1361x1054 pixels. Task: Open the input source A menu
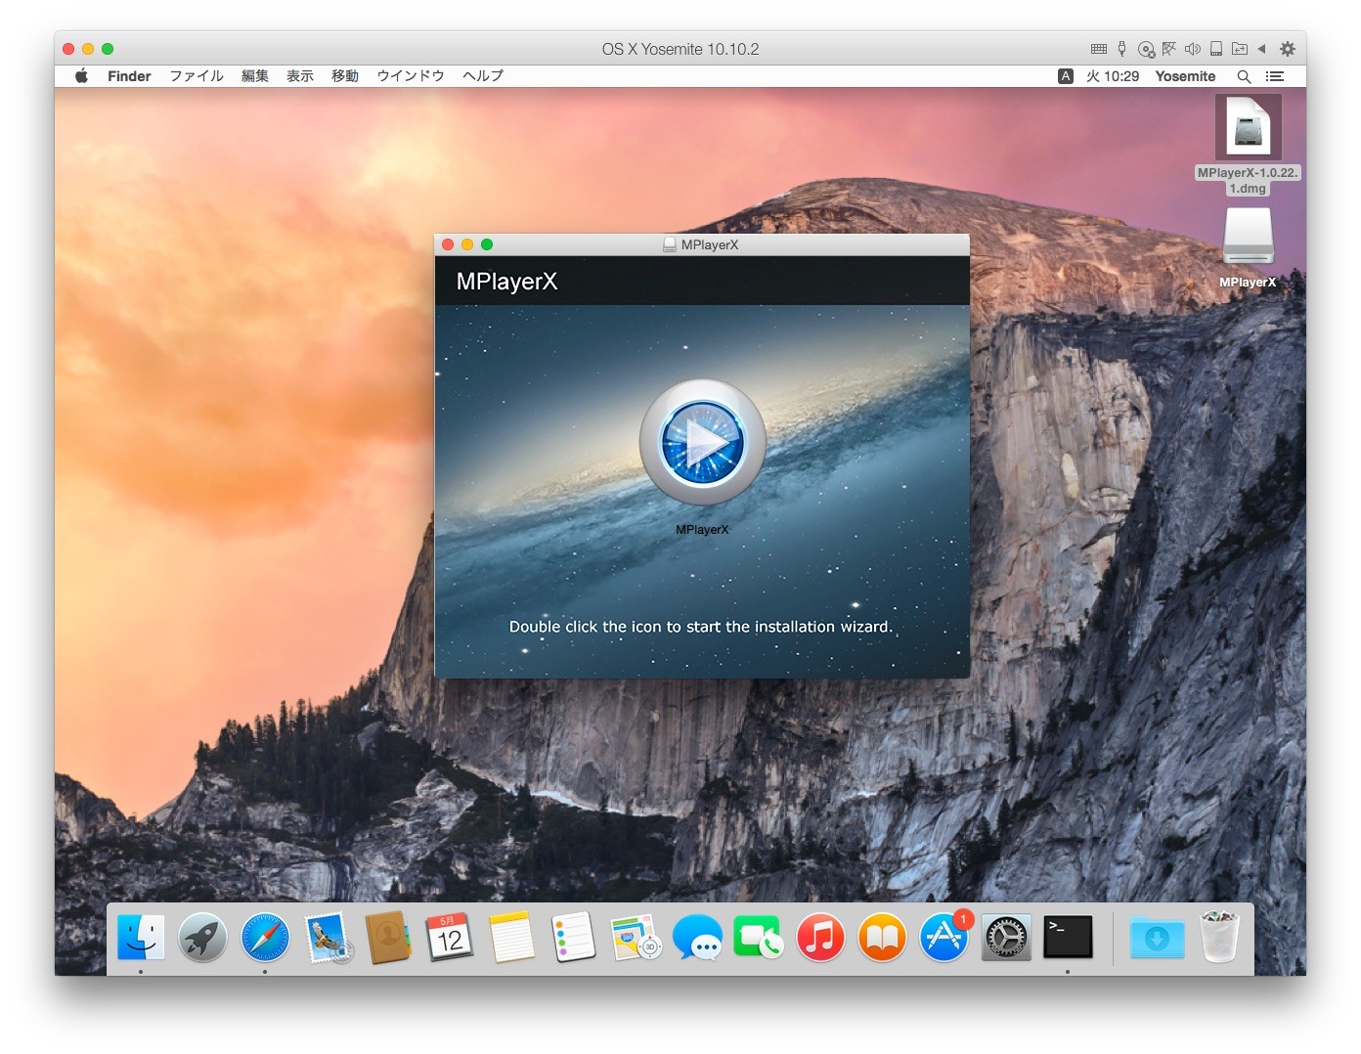coord(1066,76)
